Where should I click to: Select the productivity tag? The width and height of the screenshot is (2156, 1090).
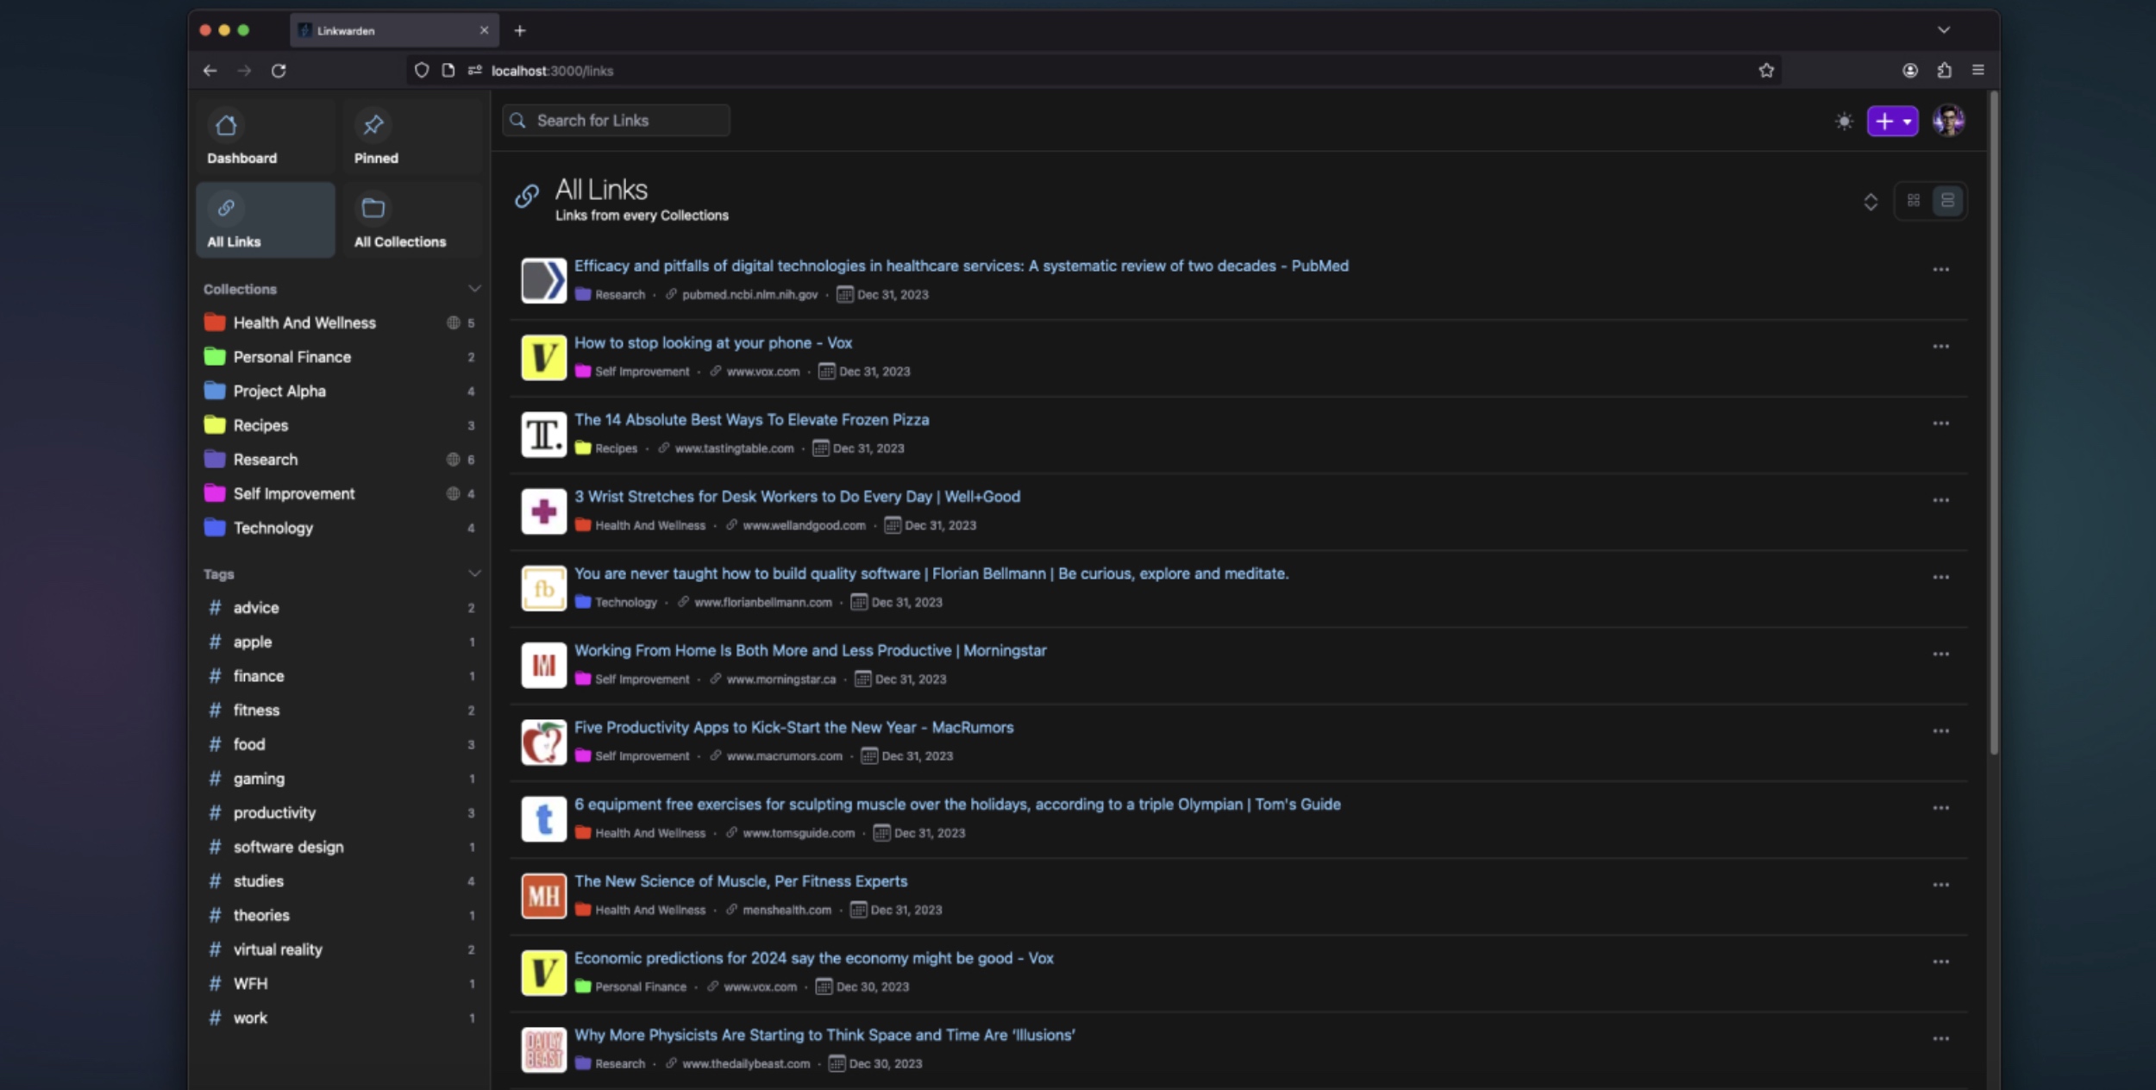tap(340, 813)
